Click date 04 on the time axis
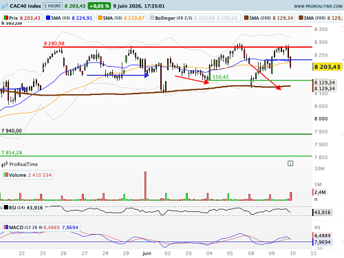 tap(209, 253)
